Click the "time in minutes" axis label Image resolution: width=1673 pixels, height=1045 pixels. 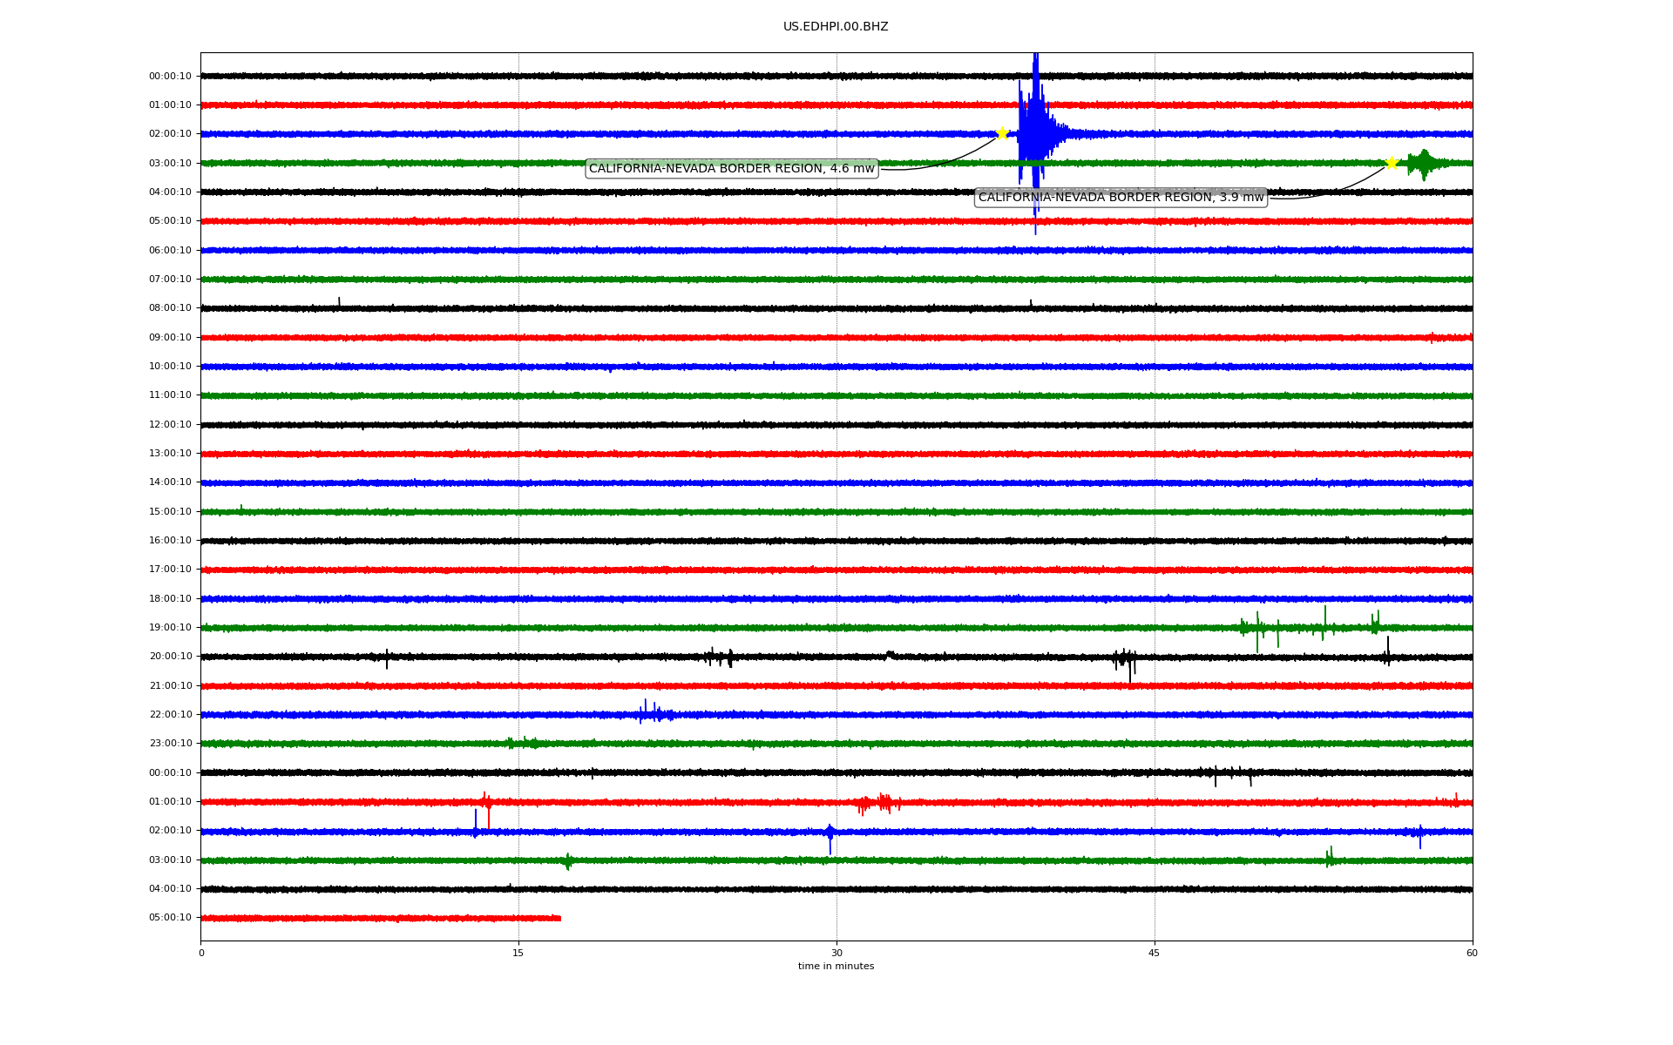tap(836, 967)
